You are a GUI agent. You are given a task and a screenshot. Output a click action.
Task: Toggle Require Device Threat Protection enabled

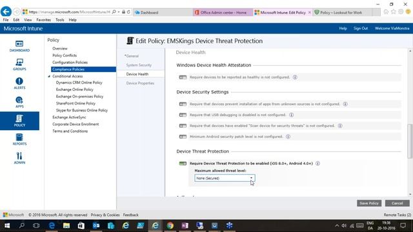coord(183,163)
